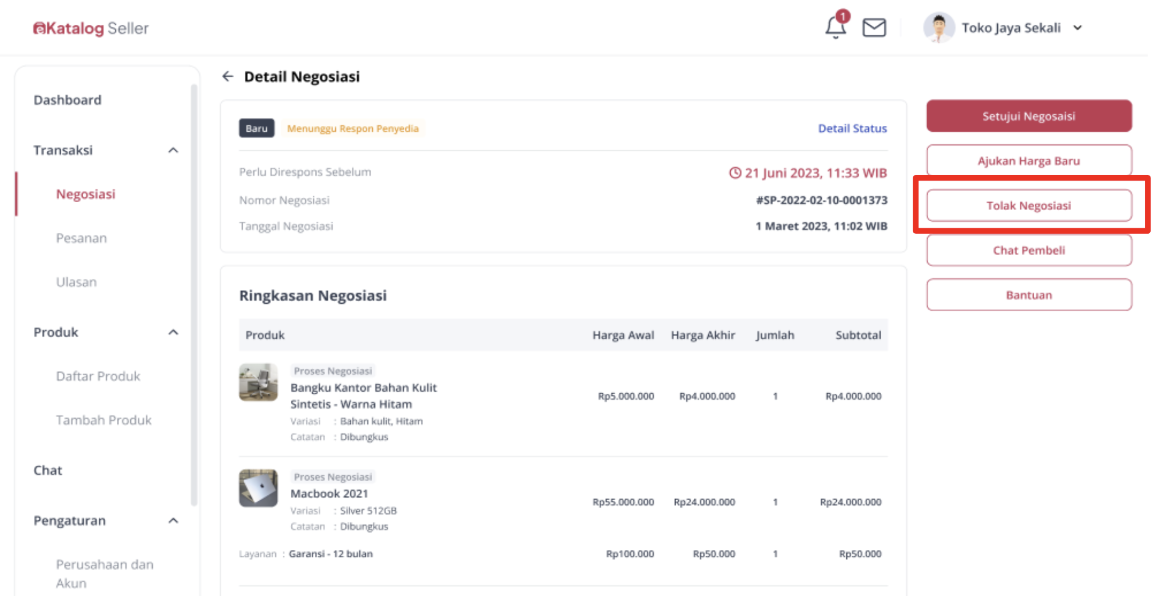
Task: Click Proses Negosiasi tag on chair row
Action: pyautogui.click(x=333, y=371)
